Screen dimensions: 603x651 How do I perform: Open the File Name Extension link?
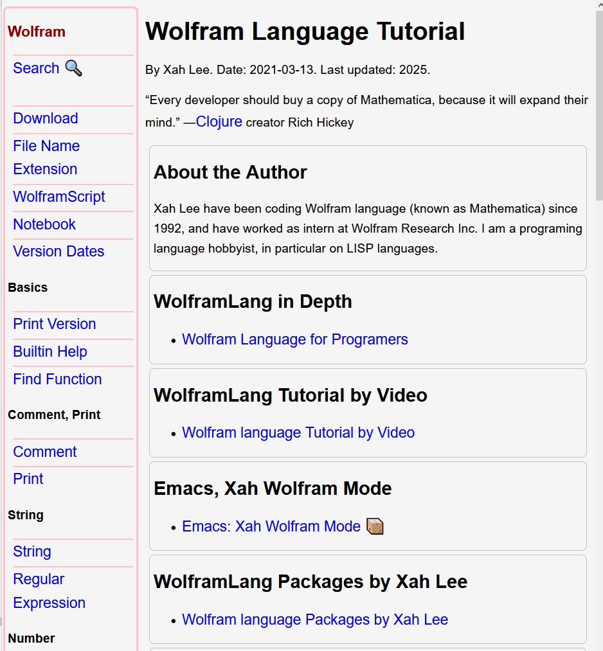click(x=46, y=157)
